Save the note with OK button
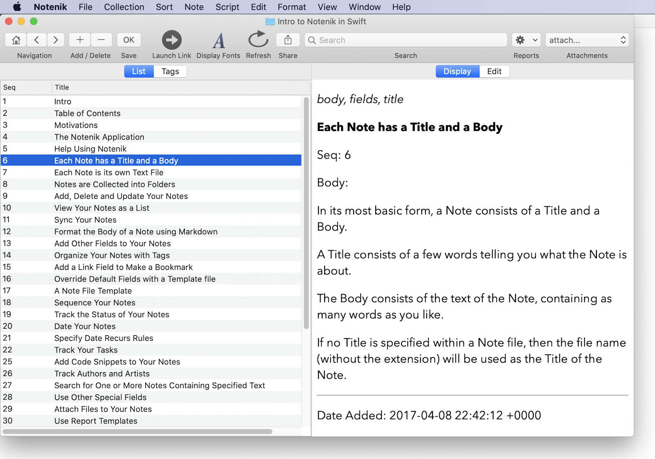The width and height of the screenshot is (655, 459). pos(129,40)
